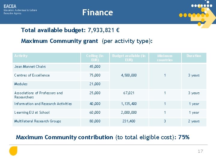This screenshot has height=162, width=216.
Task: Click the Budget available (in EUR) header
Action: 129,58
